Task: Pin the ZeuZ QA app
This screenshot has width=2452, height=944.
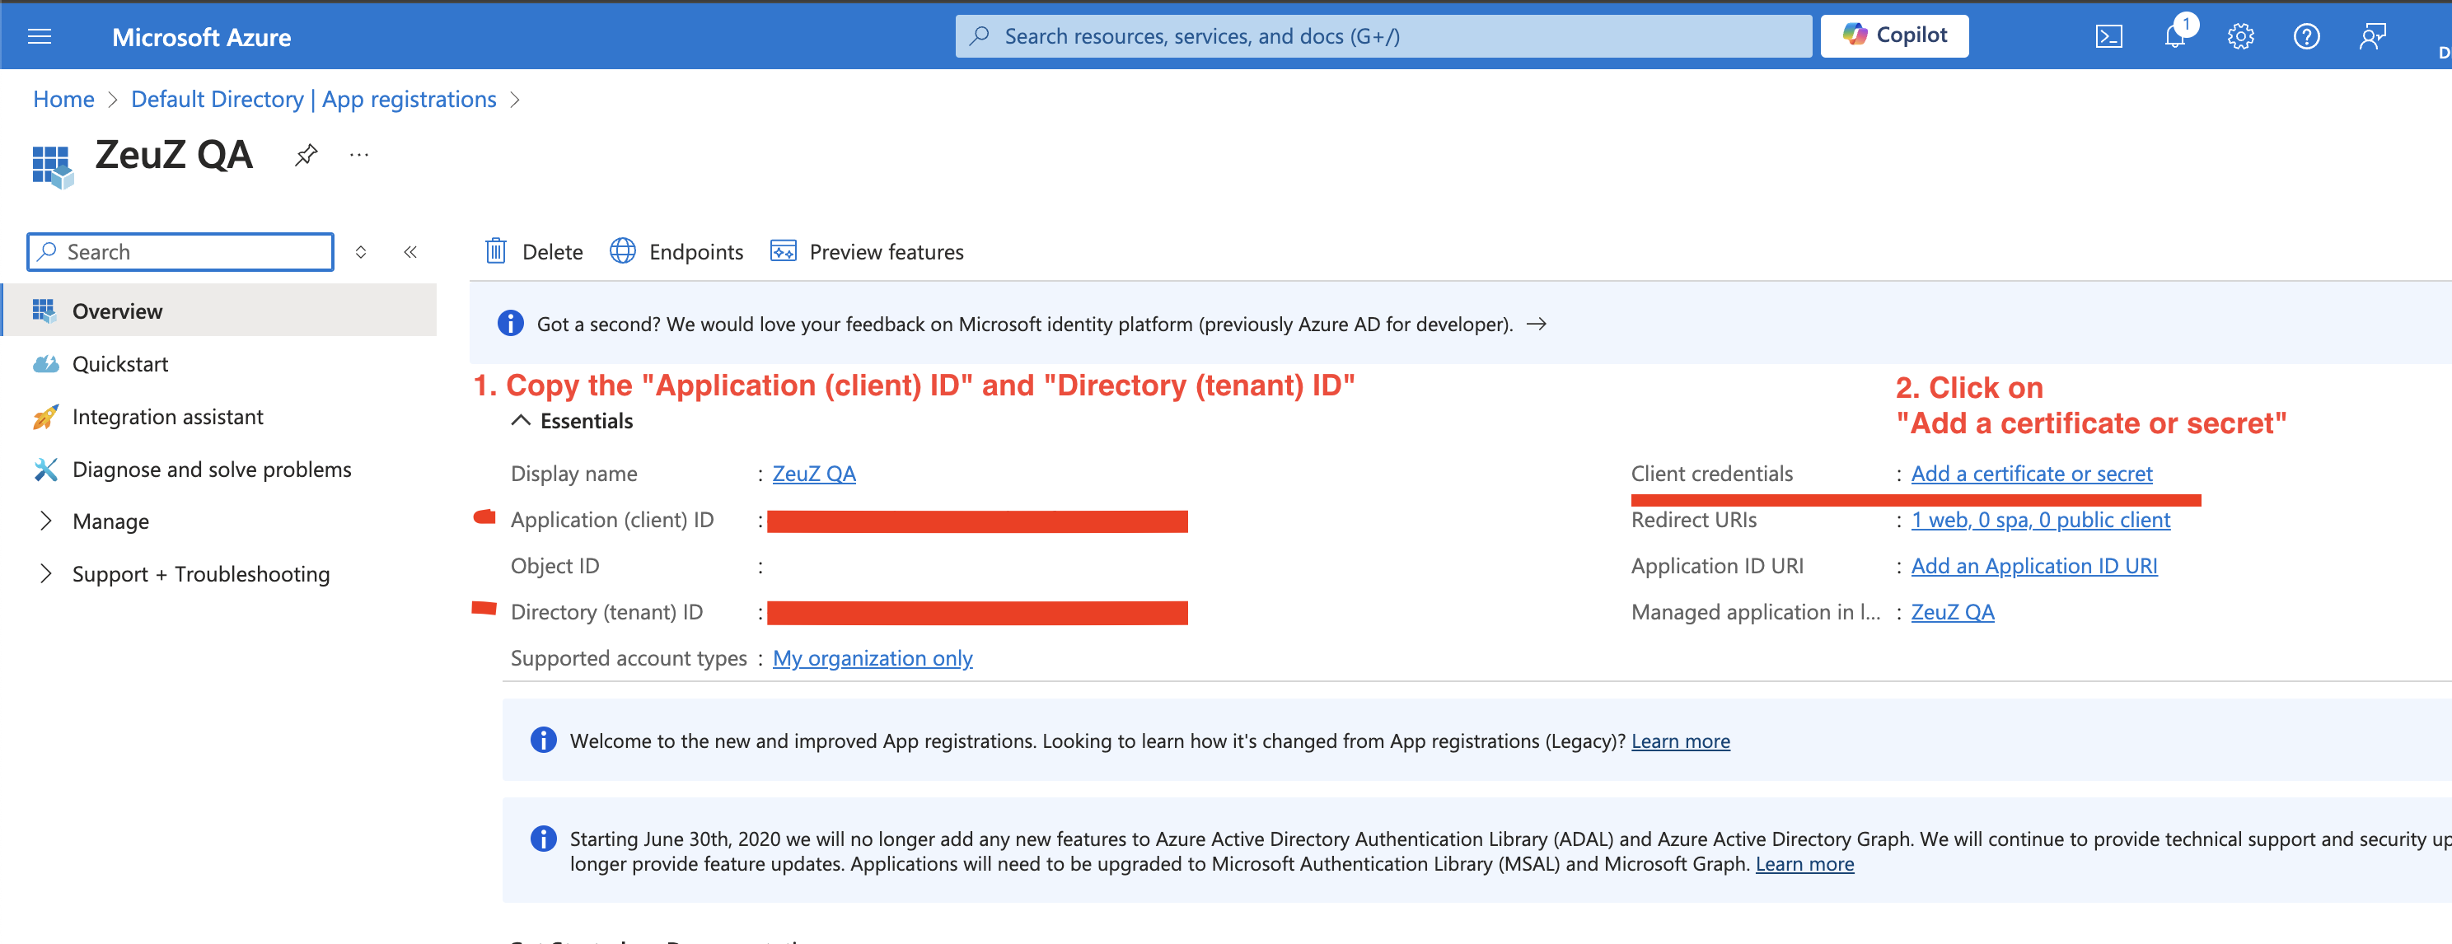Action: coord(306,154)
